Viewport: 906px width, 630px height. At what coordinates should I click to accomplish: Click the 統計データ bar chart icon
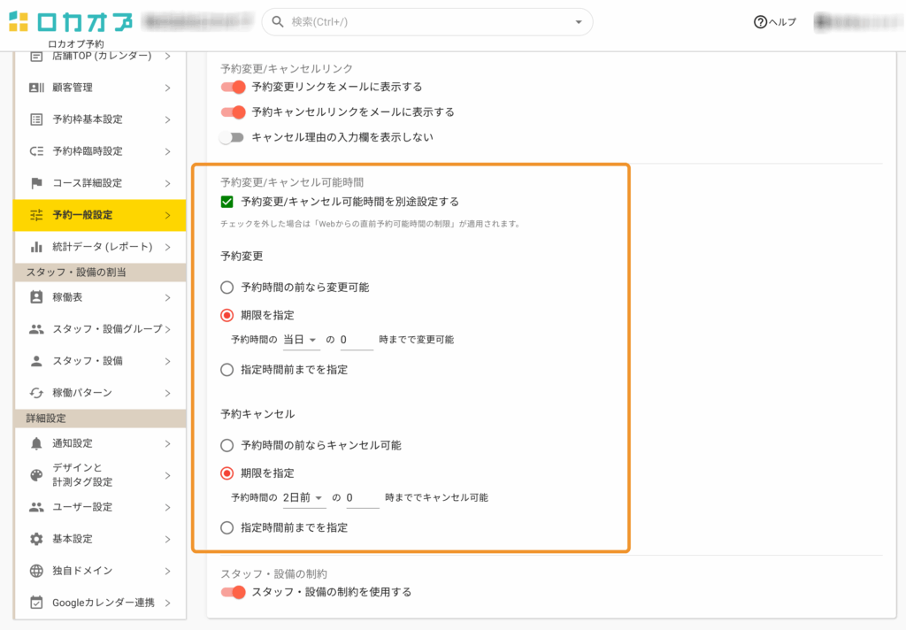[36, 247]
